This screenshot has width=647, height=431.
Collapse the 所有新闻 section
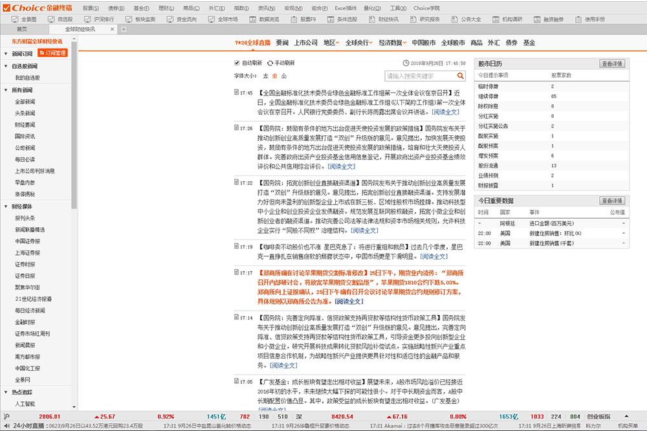(x=6, y=90)
